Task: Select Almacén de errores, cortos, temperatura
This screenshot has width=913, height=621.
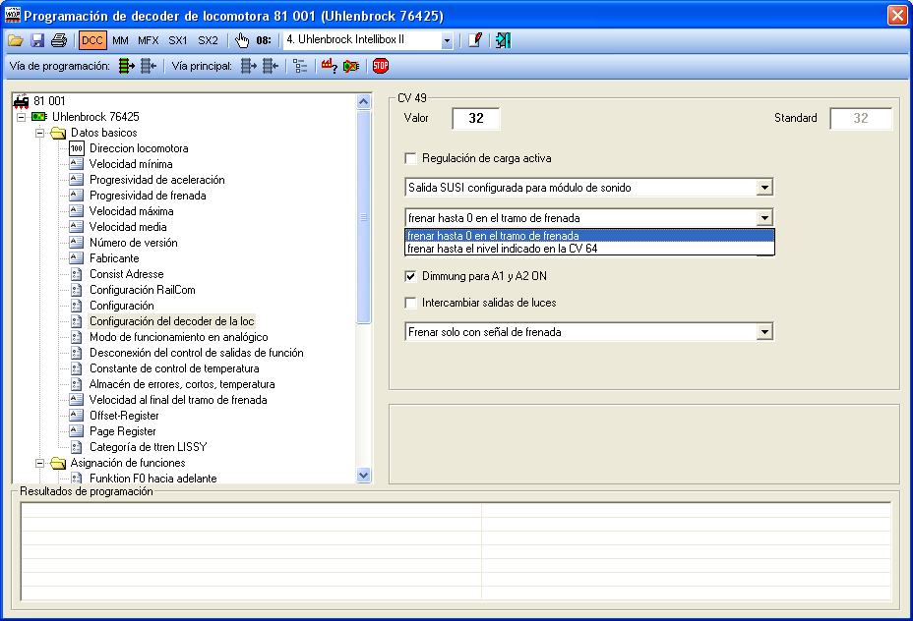Action: 182,384
